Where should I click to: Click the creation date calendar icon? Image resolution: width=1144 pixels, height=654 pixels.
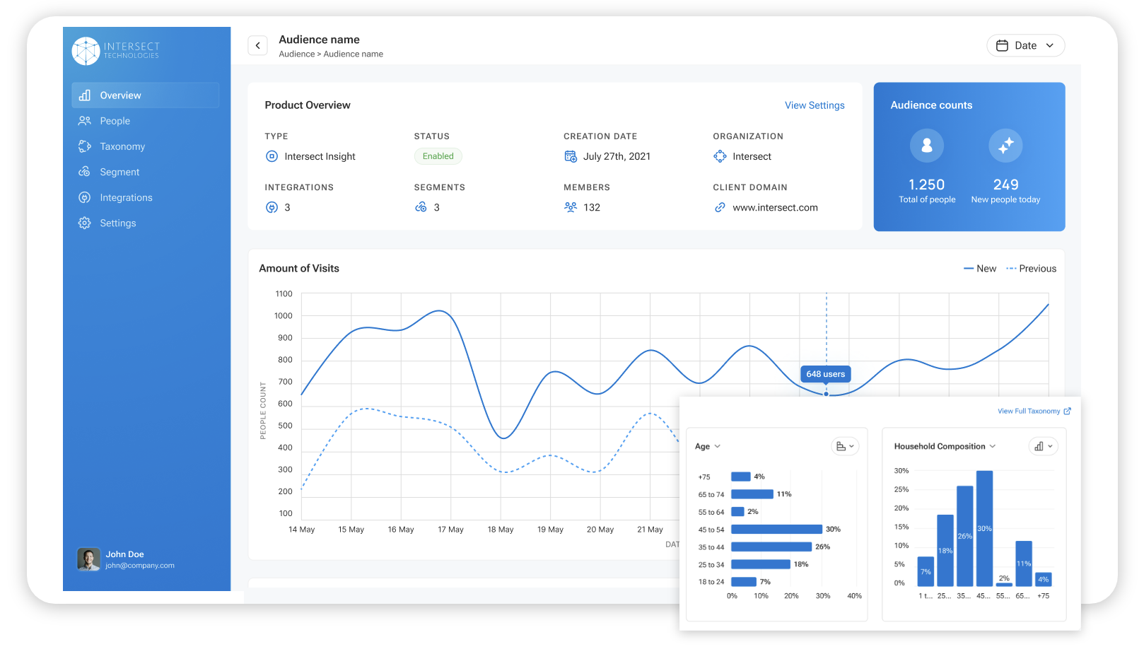(x=571, y=156)
